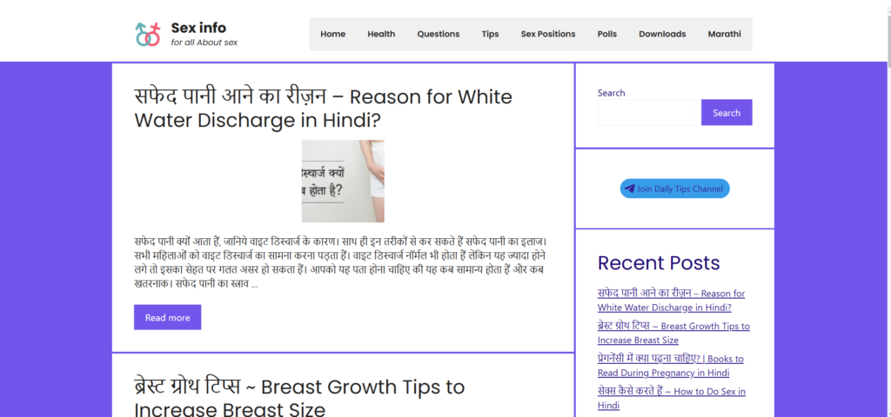Open the Polls page from navigation
The height and width of the screenshot is (417, 891).
pyautogui.click(x=606, y=34)
